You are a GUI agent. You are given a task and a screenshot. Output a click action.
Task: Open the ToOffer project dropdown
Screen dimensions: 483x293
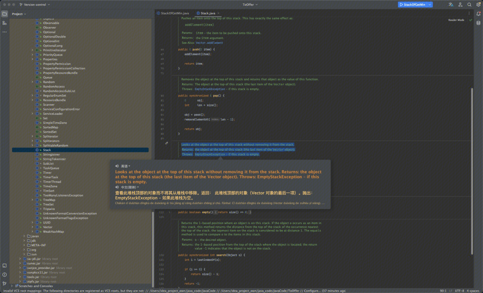pos(250,4)
